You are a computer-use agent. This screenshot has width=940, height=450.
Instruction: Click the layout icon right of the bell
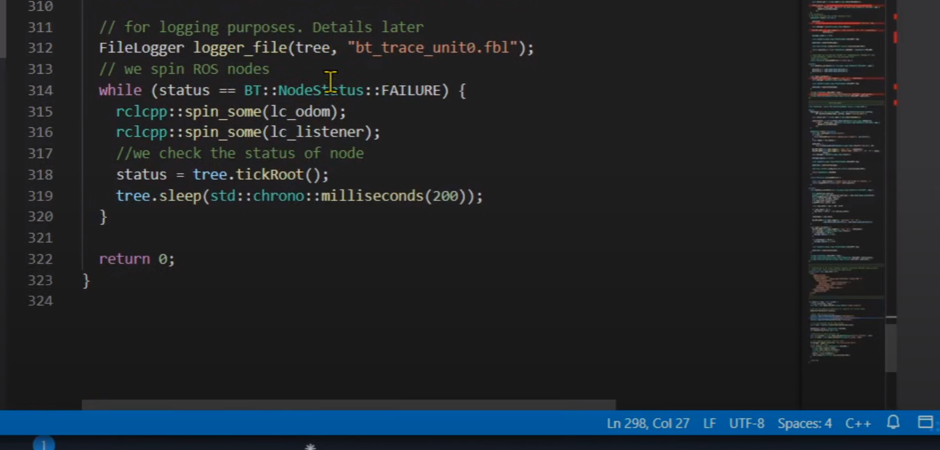click(925, 423)
